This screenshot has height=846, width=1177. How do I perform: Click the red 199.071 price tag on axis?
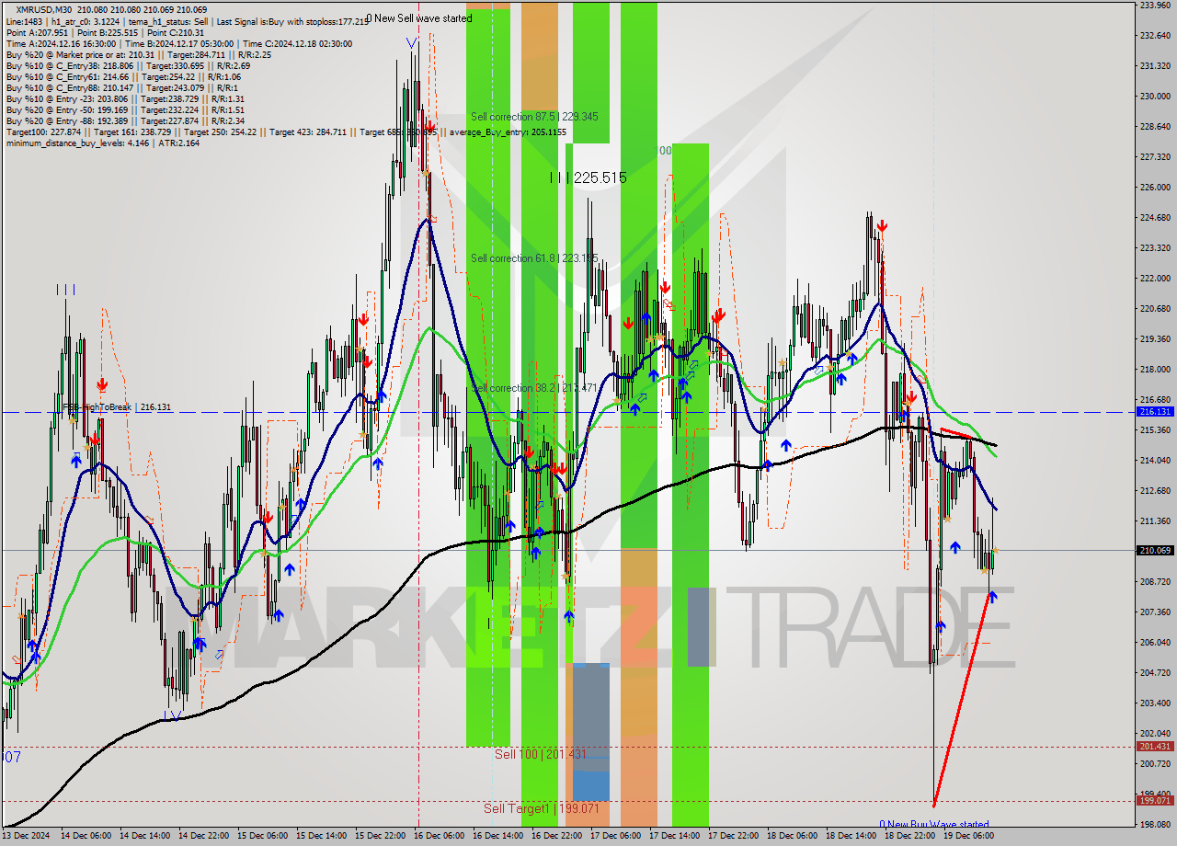(1154, 800)
